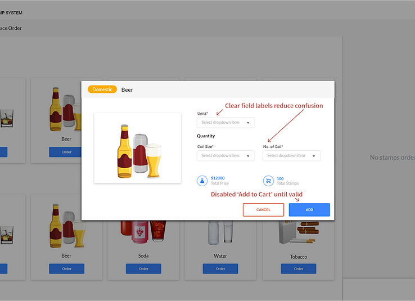Click the Coil Size* field label
This screenshot has height=301, width=415.
(x=205, y=147)
